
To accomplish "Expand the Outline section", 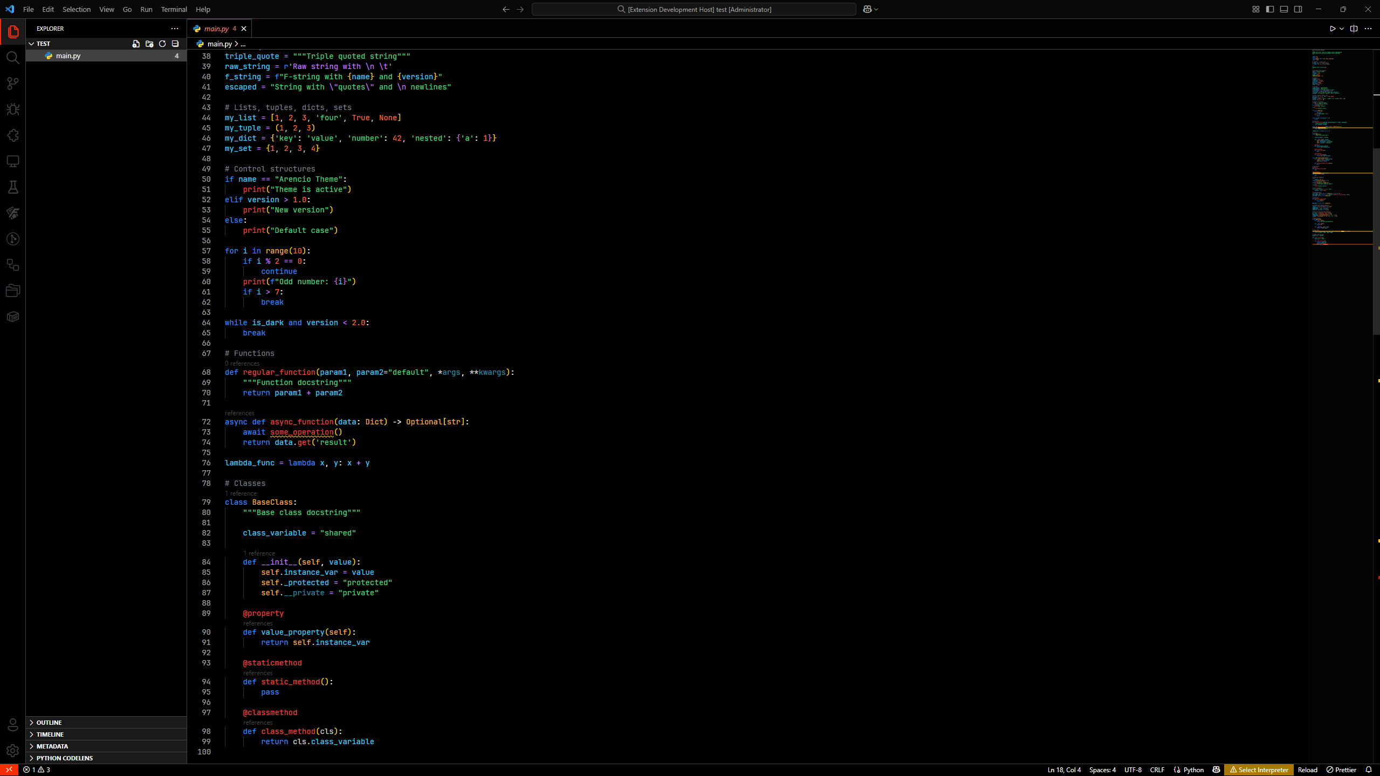I will [x=49, y=723].
